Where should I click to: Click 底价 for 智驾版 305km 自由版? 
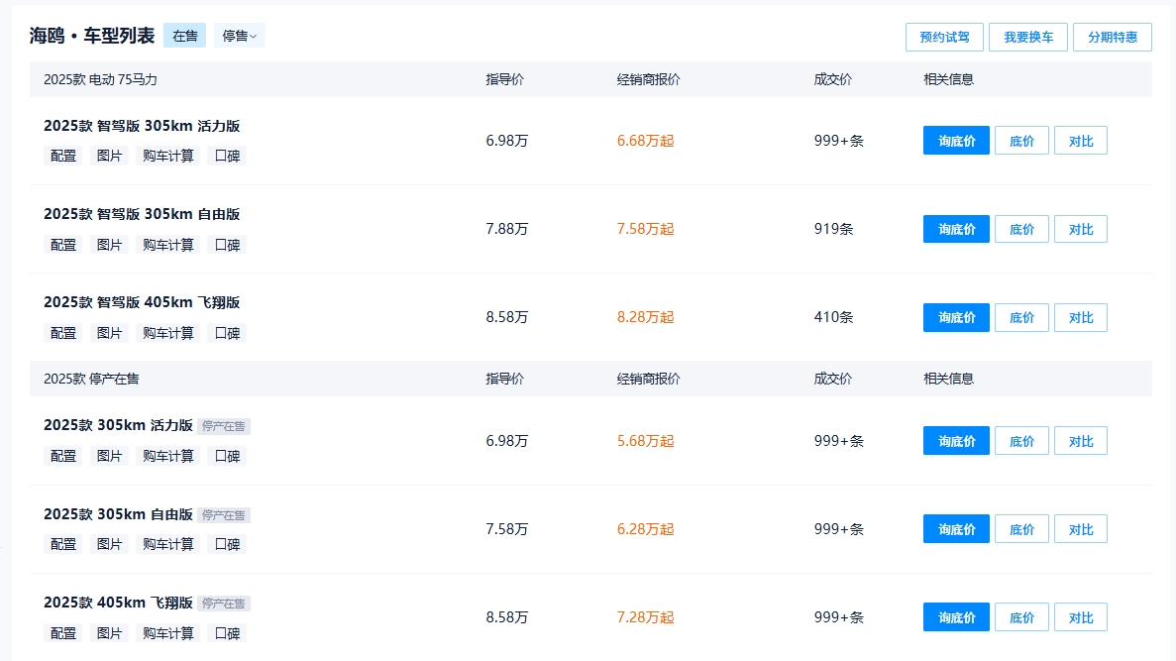coord(1021,229)
